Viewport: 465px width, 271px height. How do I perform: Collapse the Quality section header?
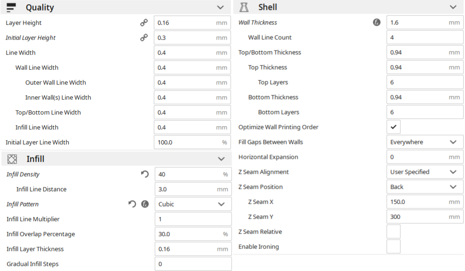pos(116,7)
